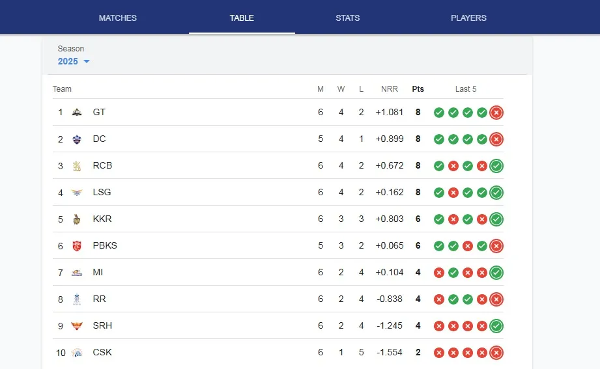The height and width of the screenshot is (369, 600).
Task: Click the DC team logo
Action: pos(77,139)
